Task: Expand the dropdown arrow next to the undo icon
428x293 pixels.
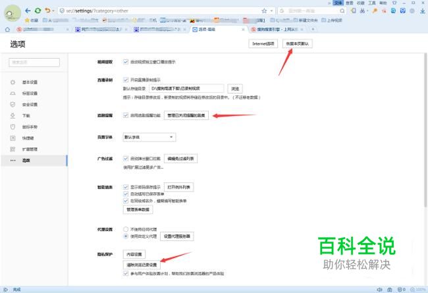Action: 53,11
